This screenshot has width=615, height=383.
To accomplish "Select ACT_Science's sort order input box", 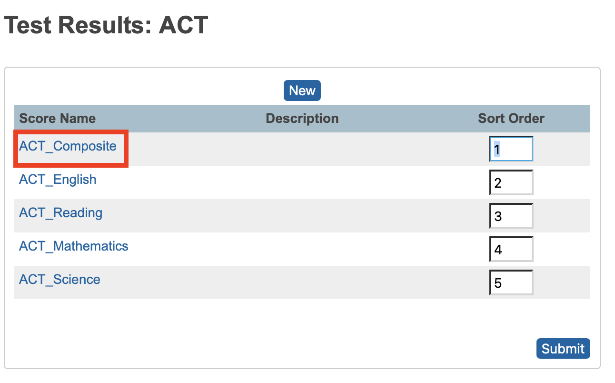I will pos(511,282).
